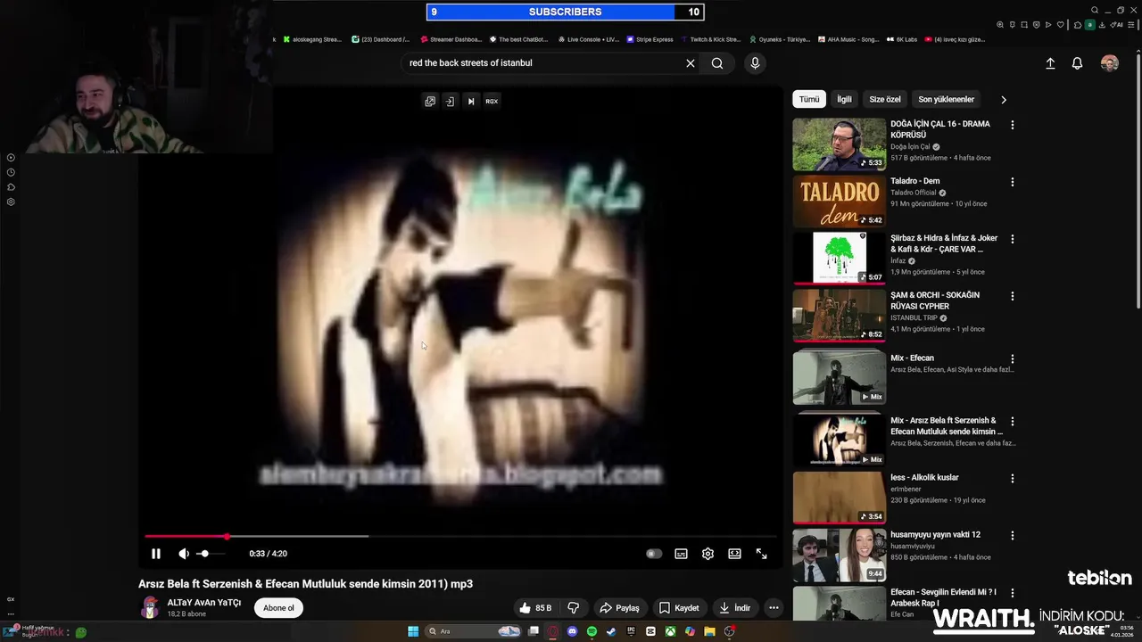Open 'husamvuyu yayın vakti 12' video title
This screenshot has width=1142, height=642.
935,535
